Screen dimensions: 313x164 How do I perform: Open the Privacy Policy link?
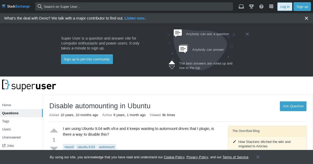pyautogui.click(x=197, y=157)
